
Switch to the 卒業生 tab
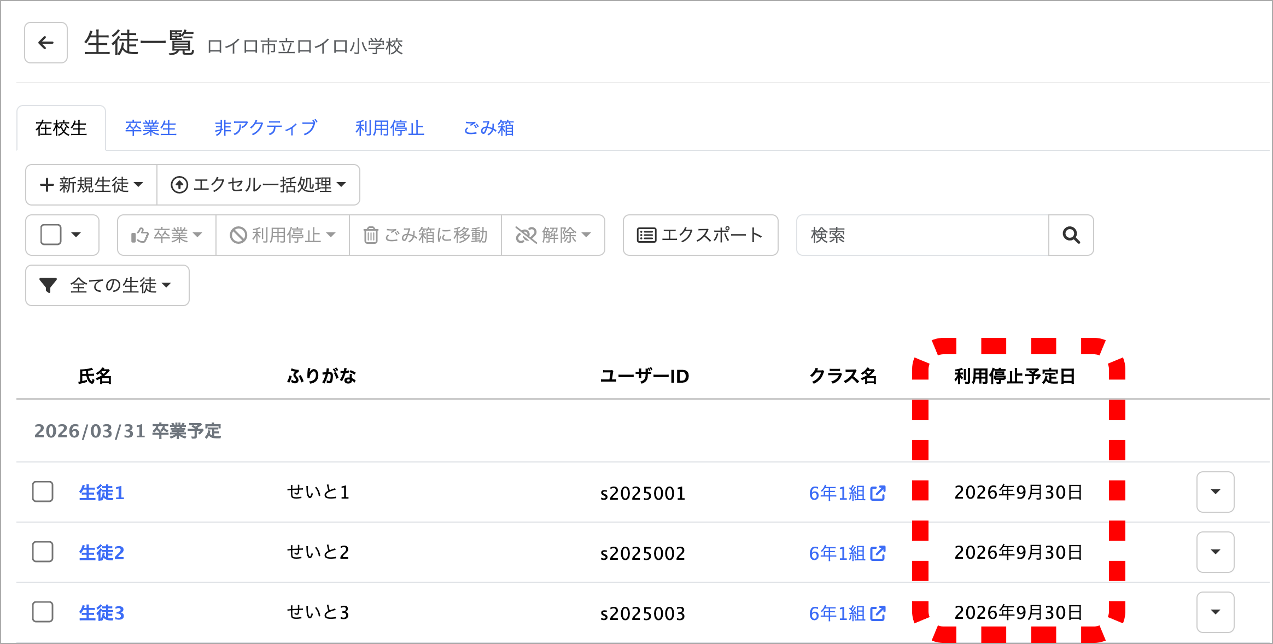tap(151, 128)
